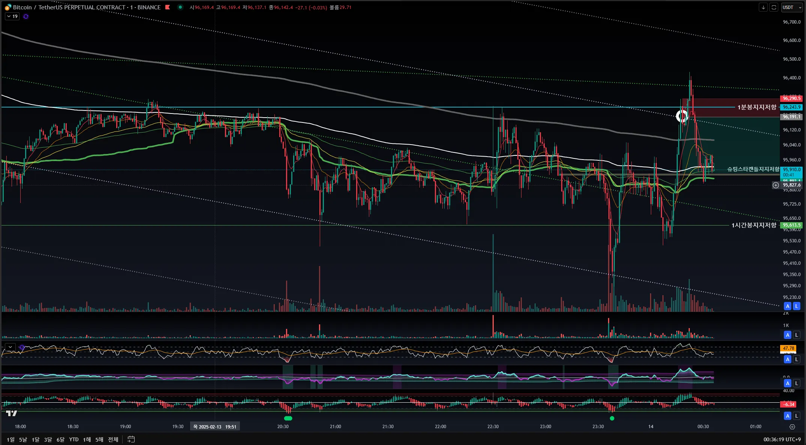Expand the RSI pane legend chevron
This screenshot has height=445, width=806.
coord(10,347)
